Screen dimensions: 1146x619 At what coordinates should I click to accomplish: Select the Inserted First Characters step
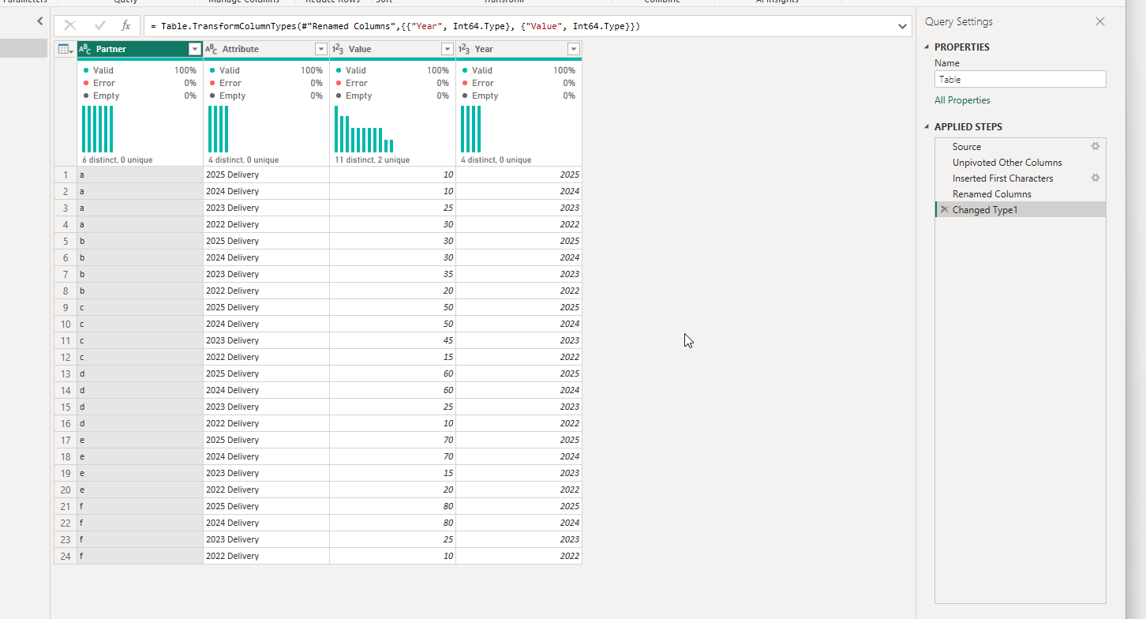coord(1021,178)
